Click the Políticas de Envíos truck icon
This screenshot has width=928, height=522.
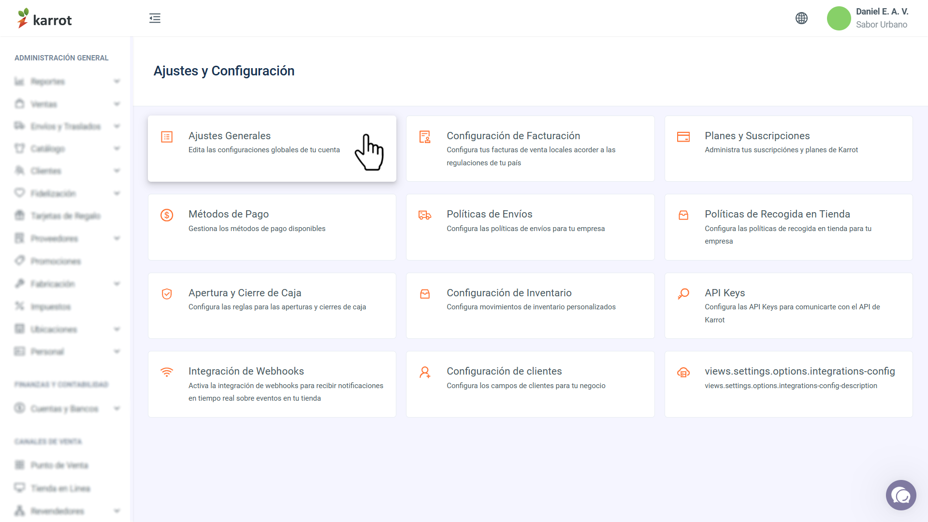pos(425,215)
